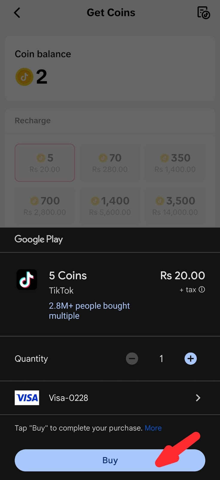Open the Visa-0228 payment method row
Viewport: 220px width, 480px height.
pyautogui.click(x=110, y=398)
